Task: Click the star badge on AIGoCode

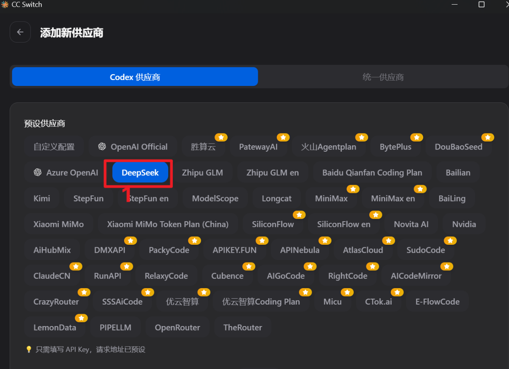Action: click(310, 267)
